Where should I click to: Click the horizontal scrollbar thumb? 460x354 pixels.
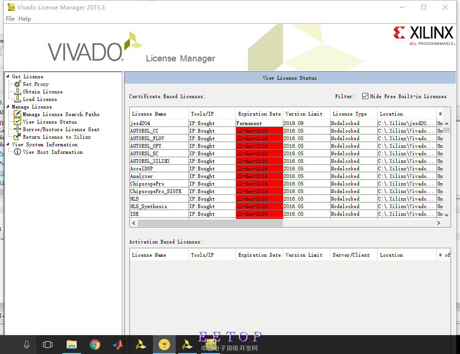click(x=210, y=223)
